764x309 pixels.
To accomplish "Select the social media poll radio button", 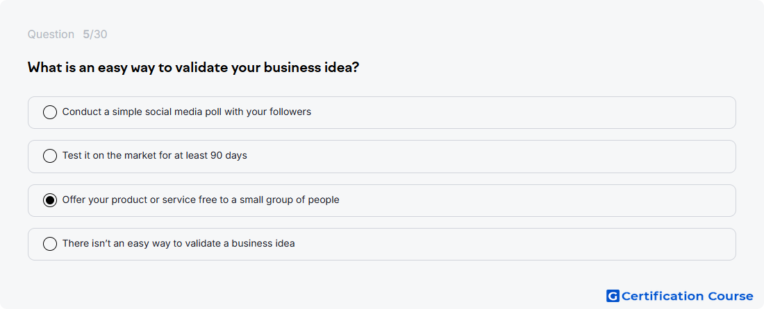I will pos(50,112).
